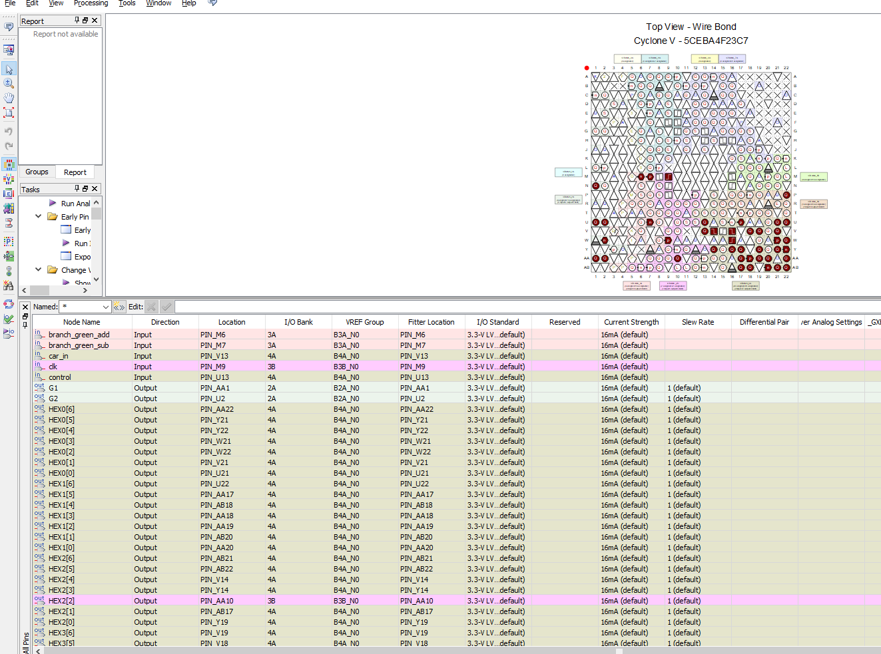Sort by I/O Bank column header
Screen dimensions: 881x654
coord(298,322)
